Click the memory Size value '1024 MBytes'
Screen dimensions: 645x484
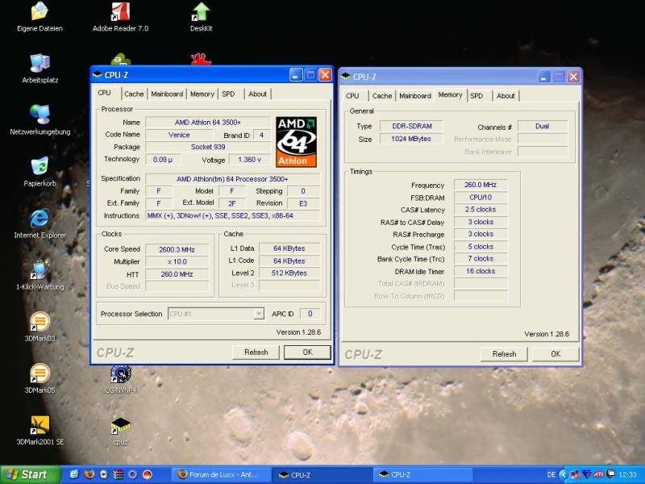(x=411, y=139)
